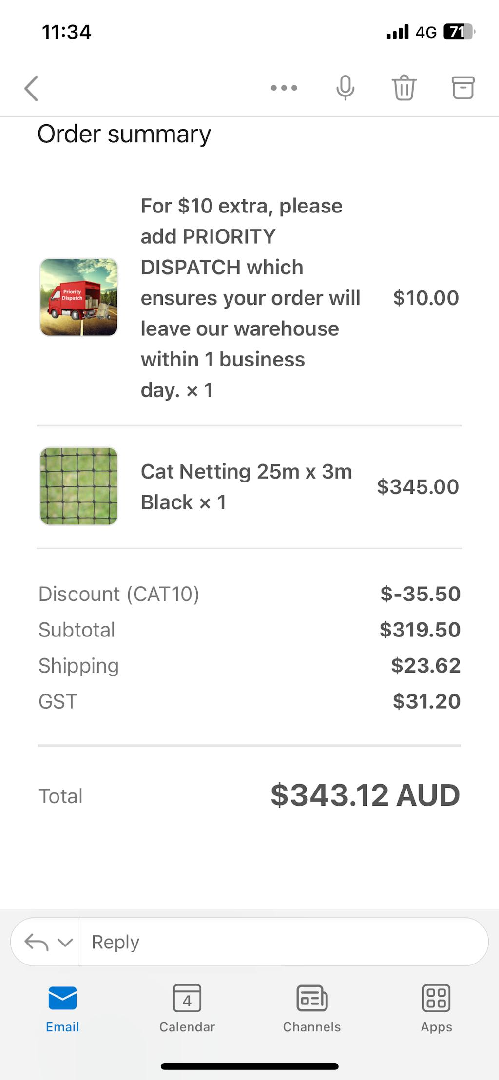Viewport: 499px width, 1080px height.
Task: Archive the email using box icon
Action: (x=462, y=88)
